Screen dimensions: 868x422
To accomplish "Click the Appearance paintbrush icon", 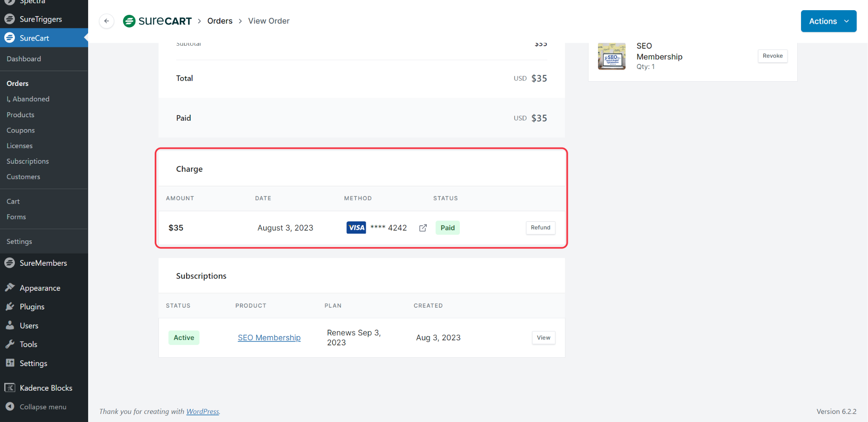I will (x=10, y=288).
